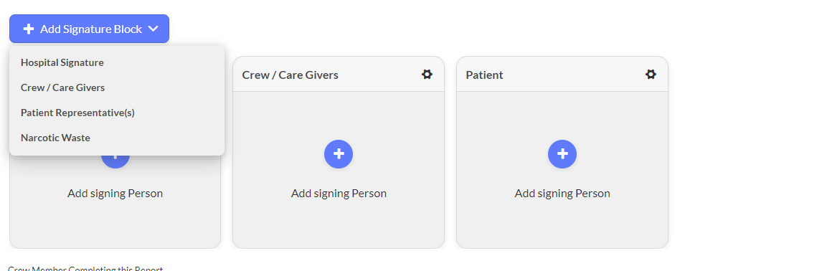This screenshot has height=271, width=822.
Task: Pick the Narcotic Waste menu entry
Action: (x=55, y=138)
